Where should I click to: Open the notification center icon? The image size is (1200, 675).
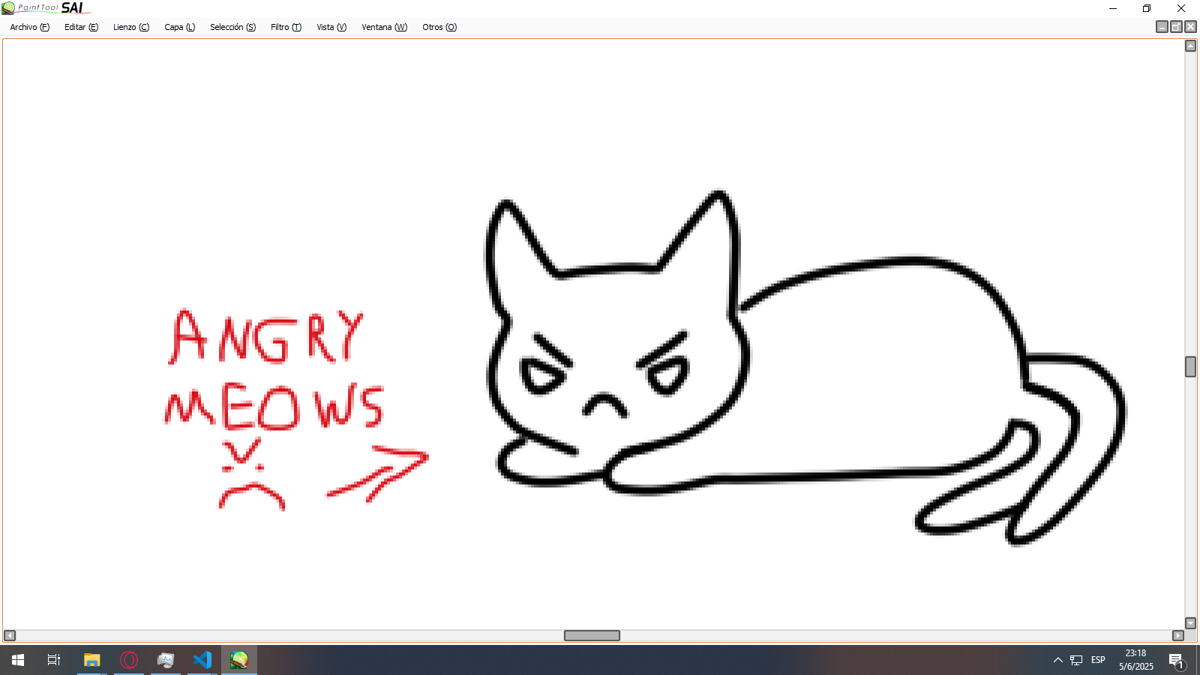pos(1176,660)
